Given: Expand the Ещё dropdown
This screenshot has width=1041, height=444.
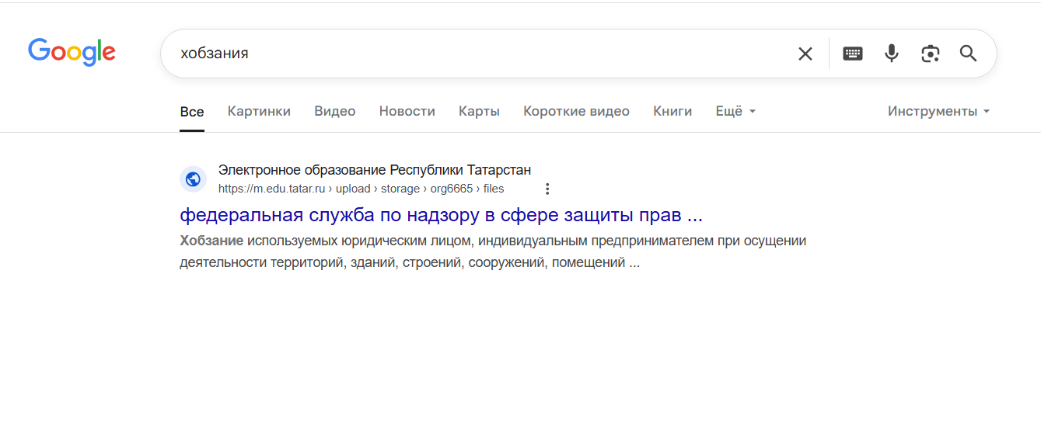Looking at the screenshot, I should coord(735,111).
